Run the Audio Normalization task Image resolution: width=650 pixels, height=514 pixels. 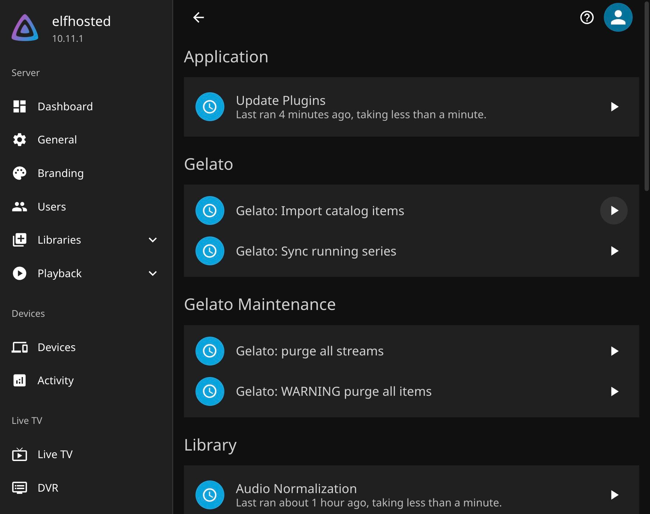tap(614, 495)
